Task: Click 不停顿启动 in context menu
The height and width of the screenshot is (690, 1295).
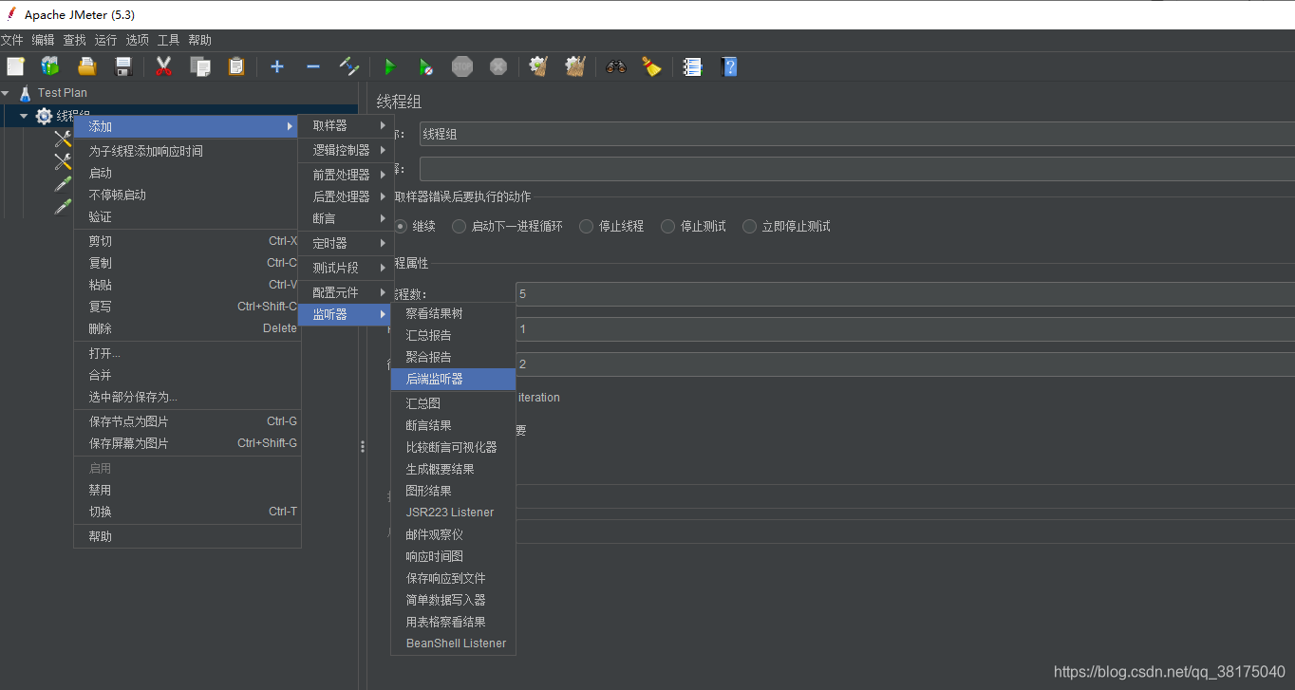Action: pyautogui.click(x=187, y=195)
